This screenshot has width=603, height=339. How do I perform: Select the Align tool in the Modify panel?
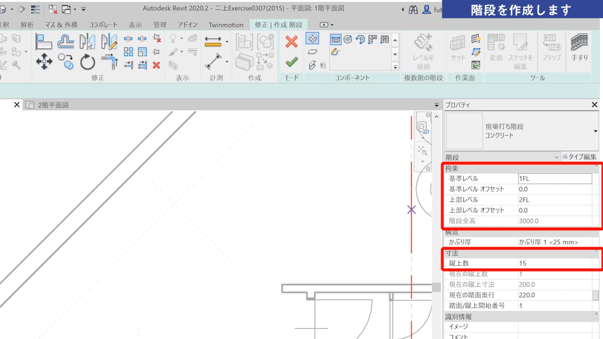(x=43, y=42)
